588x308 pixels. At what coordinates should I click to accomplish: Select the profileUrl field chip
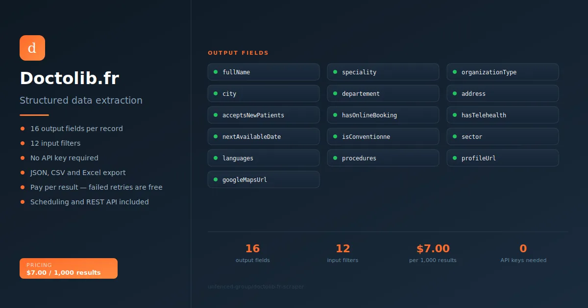(503, 158)
